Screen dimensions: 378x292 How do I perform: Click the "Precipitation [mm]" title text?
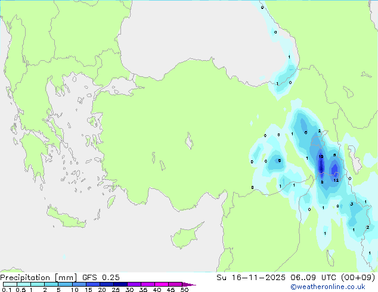click(39, 278)
